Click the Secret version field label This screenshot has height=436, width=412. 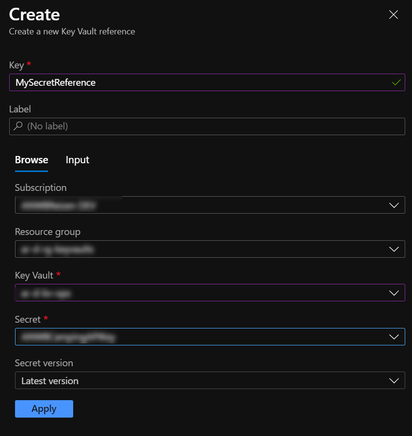[x=44, y=363]
